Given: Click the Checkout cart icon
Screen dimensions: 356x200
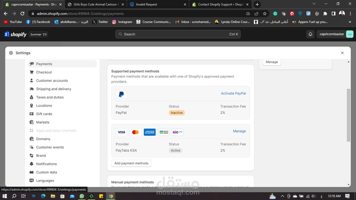Looking at the screenshot, I should pyautogui.click(x=31, y=72).
